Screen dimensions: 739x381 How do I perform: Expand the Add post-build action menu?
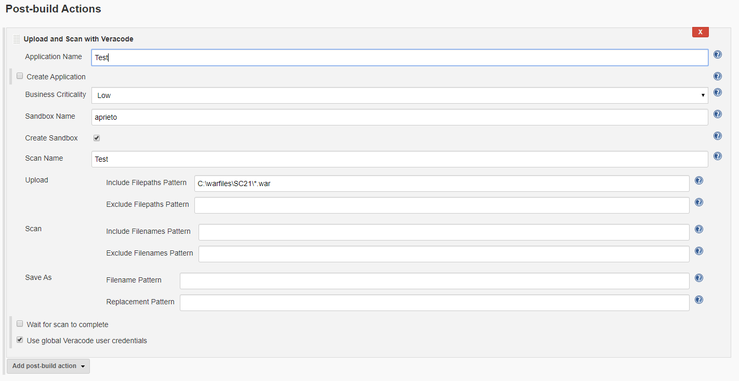48,366
